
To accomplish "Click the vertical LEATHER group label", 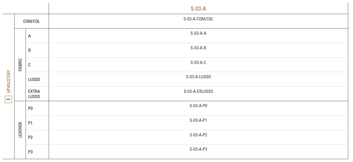I will [x=20, y=130].
